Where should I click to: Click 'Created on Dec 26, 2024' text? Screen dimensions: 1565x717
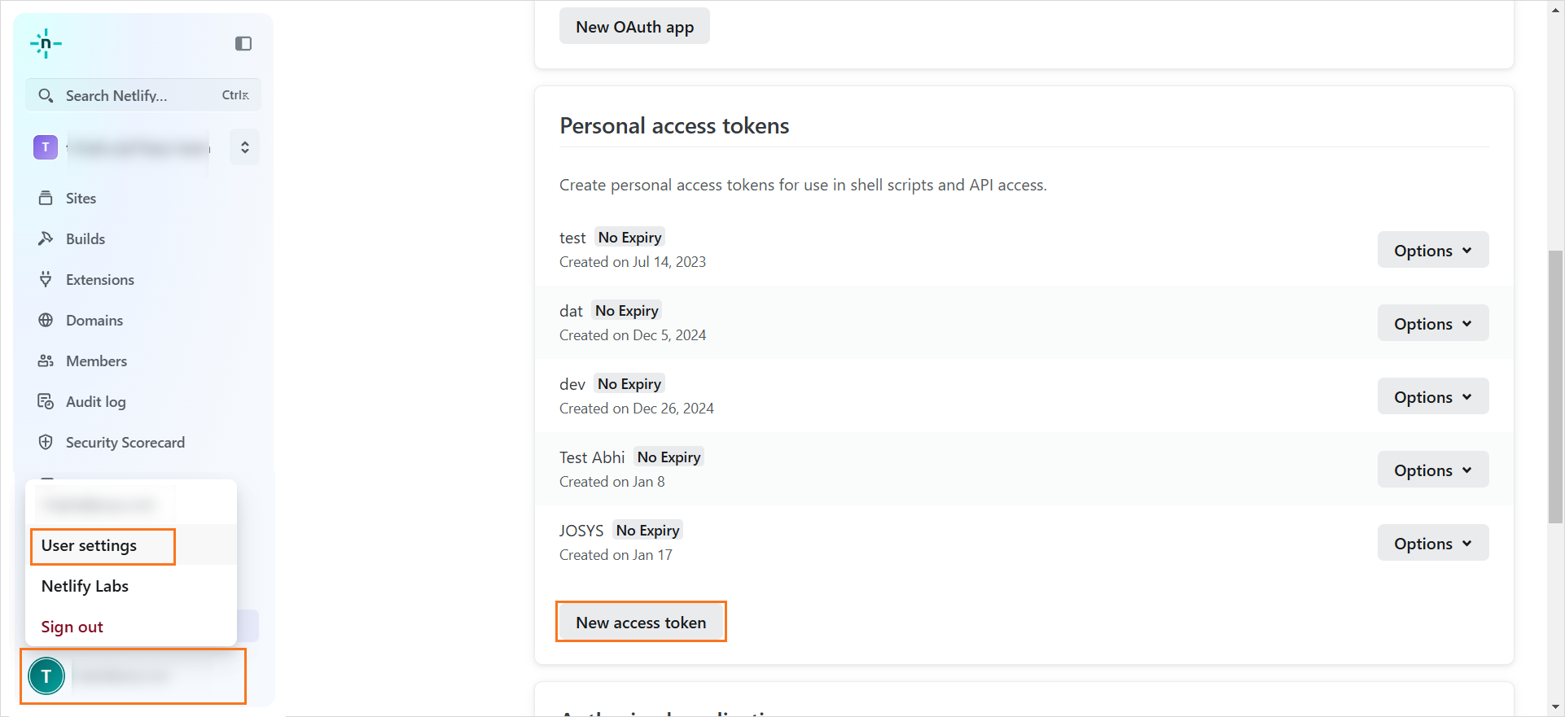coord(637,409)
